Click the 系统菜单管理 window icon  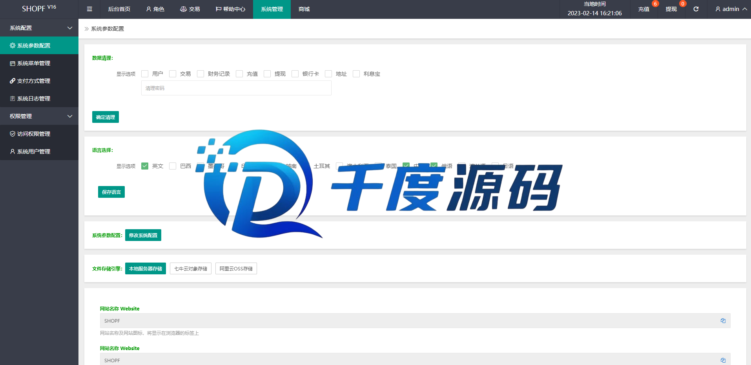[13, 63]
